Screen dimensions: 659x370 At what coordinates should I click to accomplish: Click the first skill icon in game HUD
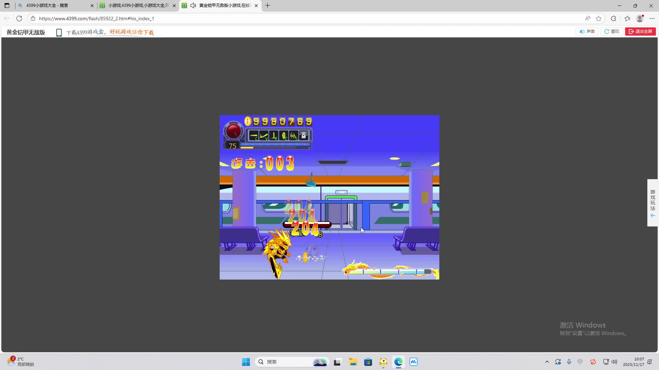254,136
